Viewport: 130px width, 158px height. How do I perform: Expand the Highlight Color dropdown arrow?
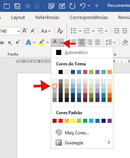tap(48, 42)
